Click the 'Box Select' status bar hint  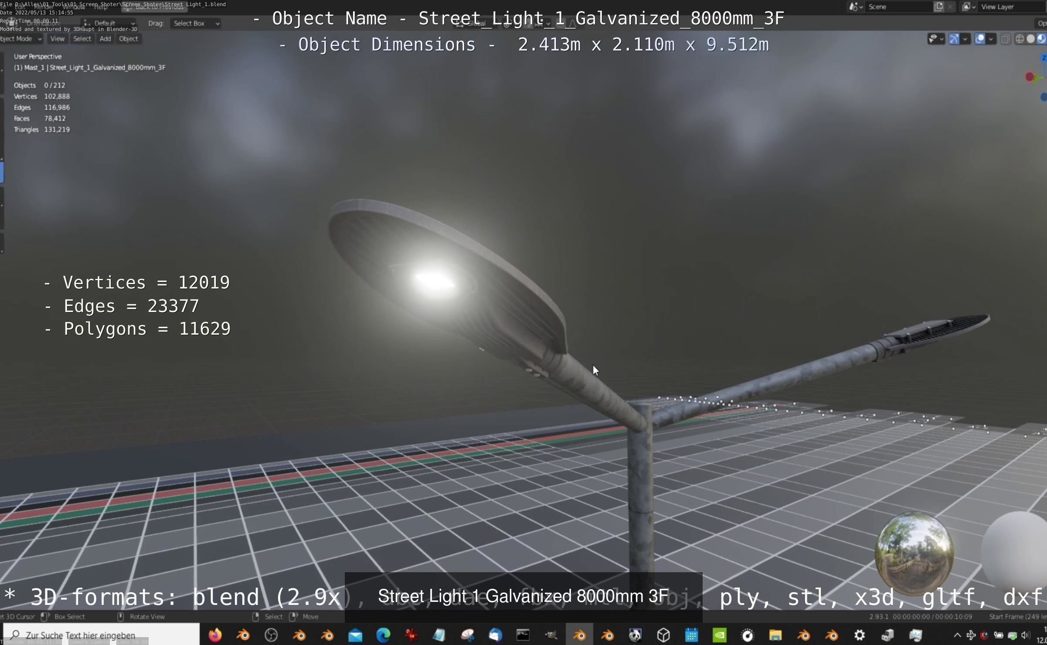pyautogui.click(x=69, y=617)
